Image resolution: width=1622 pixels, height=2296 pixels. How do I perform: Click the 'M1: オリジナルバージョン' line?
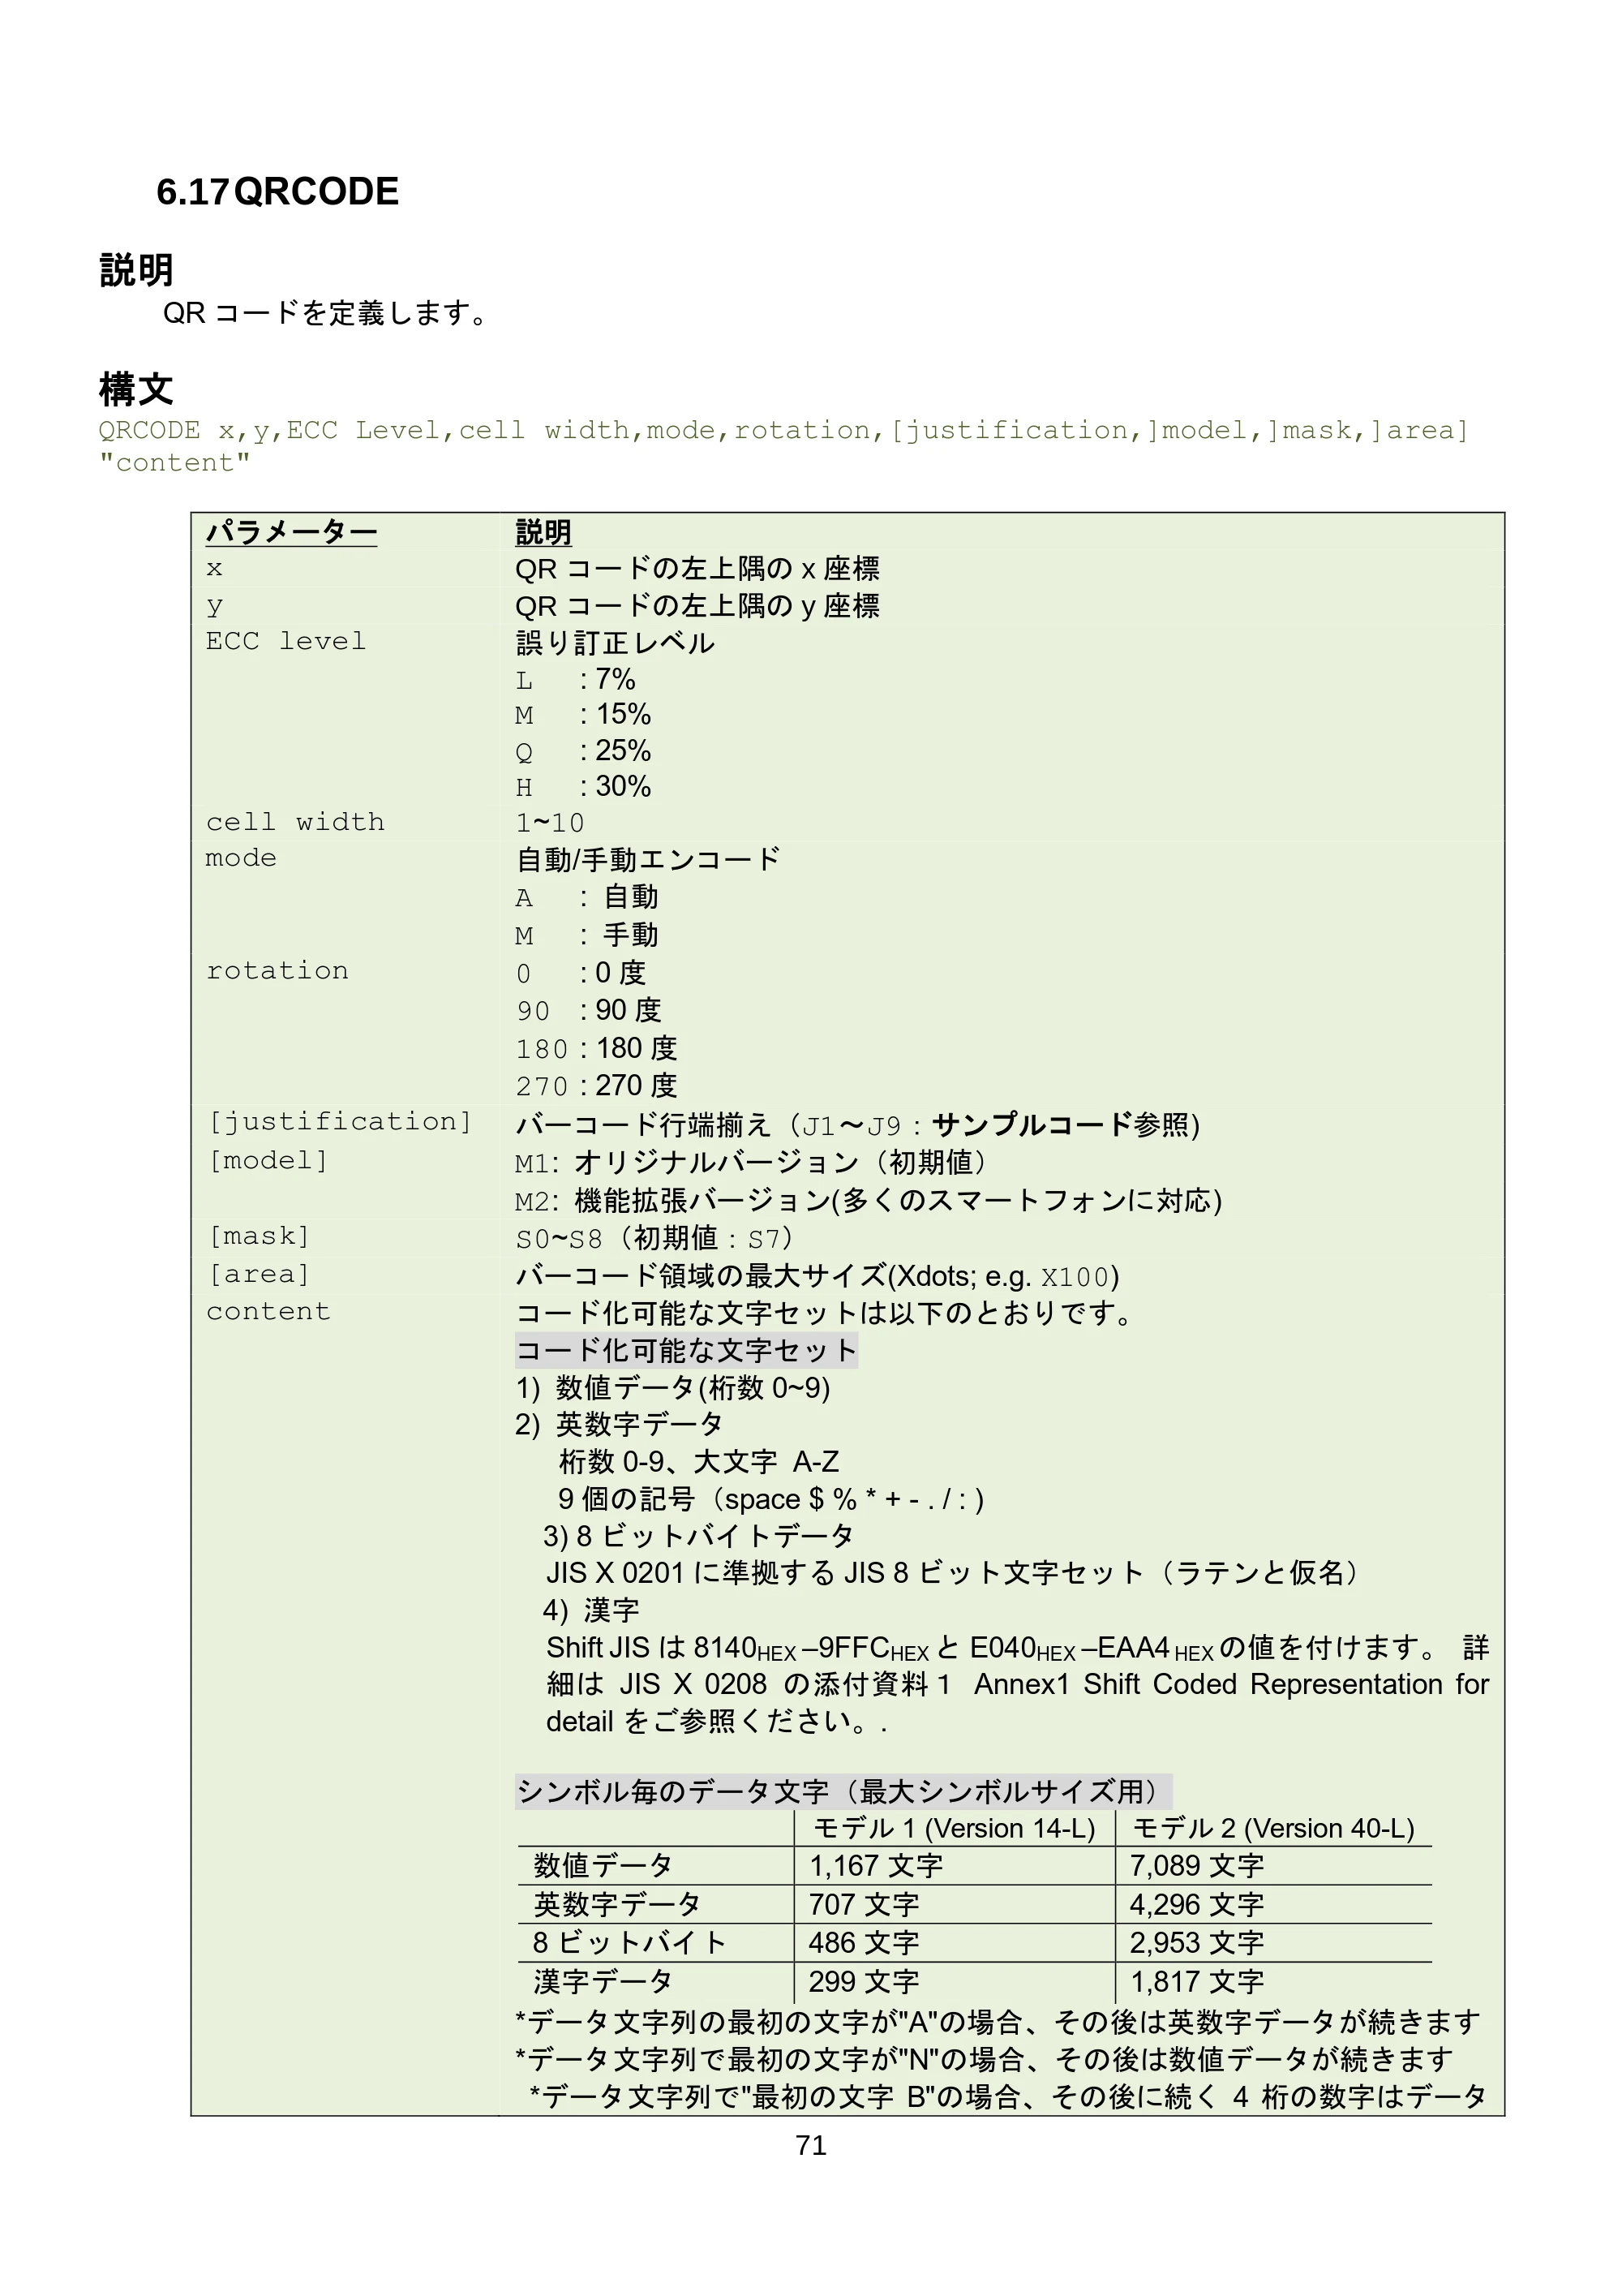click(x=752, y=1162)
